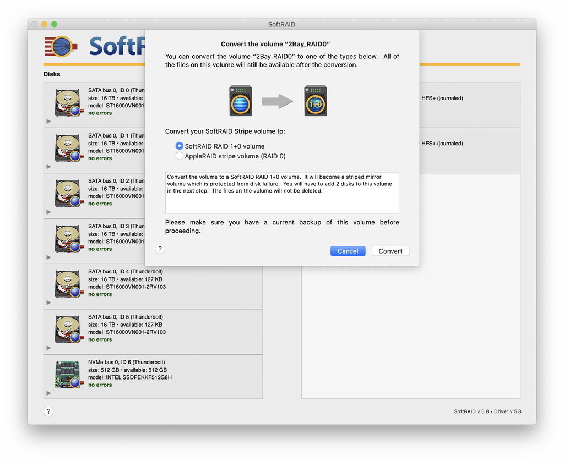Click the hard drive icon for SATA ID 3
The width and height of the screenshot is (564, 461).
[x=68, y=239]
